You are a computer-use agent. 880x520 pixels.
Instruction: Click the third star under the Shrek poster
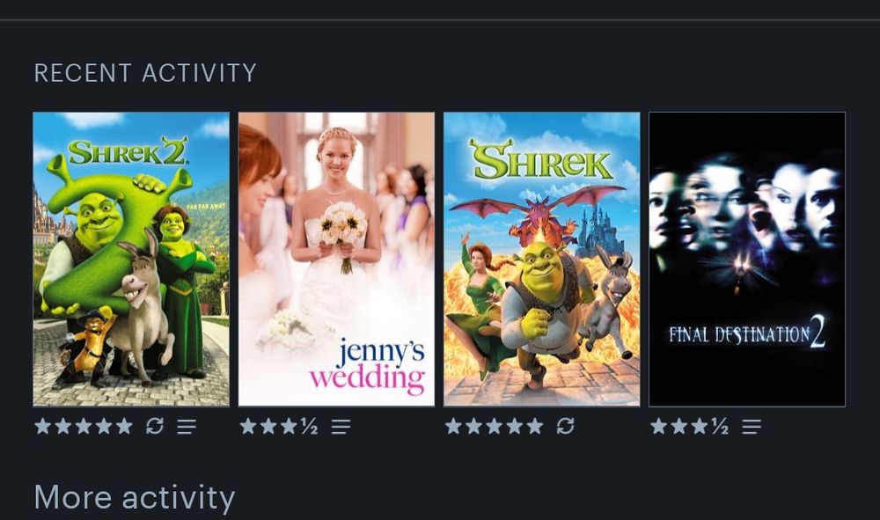(x=495, y=427)
